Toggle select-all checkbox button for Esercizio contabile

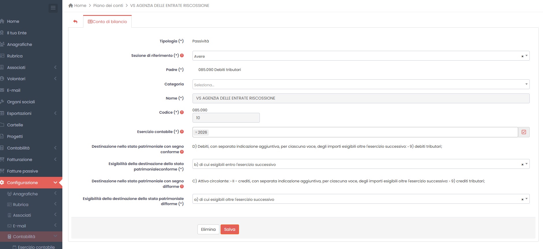(524, 132)
